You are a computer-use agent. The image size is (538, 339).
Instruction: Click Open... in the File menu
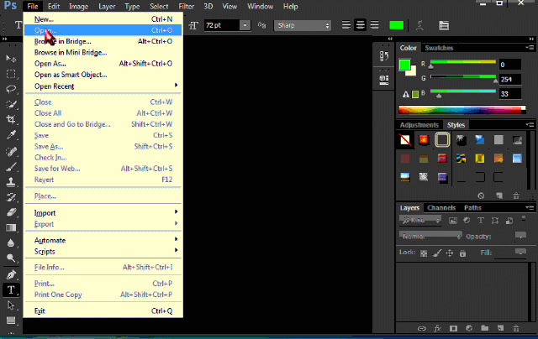[103, 30]
